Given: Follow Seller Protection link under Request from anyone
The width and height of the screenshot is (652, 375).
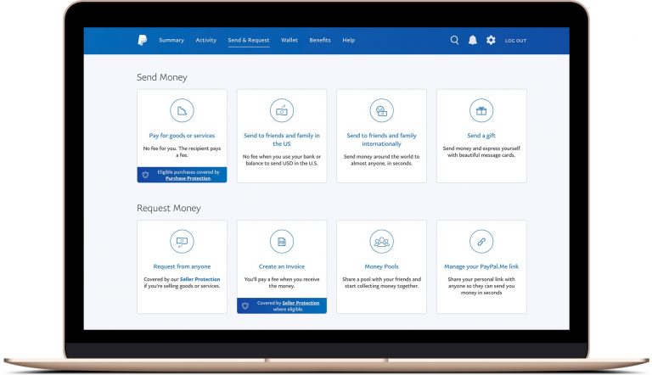Looking at the screenshot, I should pos(200,279).
